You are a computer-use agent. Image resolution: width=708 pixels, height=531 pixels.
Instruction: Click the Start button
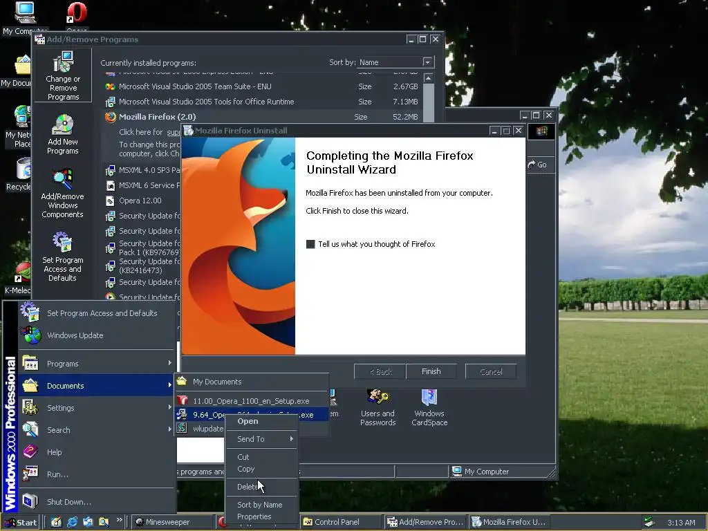21,523
